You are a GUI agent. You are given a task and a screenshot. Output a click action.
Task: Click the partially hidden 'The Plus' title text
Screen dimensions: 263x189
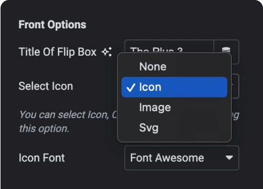(x=156, y=49)
